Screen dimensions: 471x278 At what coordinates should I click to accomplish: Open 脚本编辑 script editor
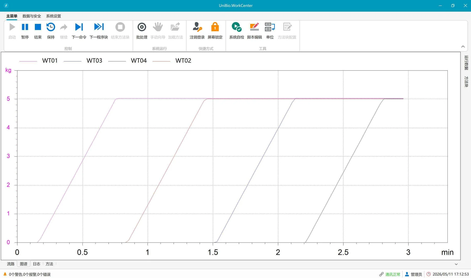(x=254, y=31)
